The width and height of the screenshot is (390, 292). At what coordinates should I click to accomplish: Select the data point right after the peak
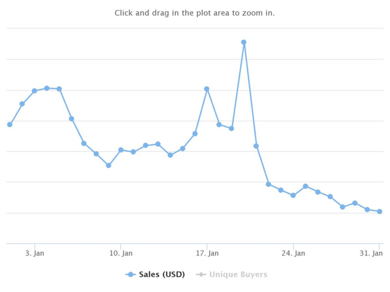click(256, 146)
